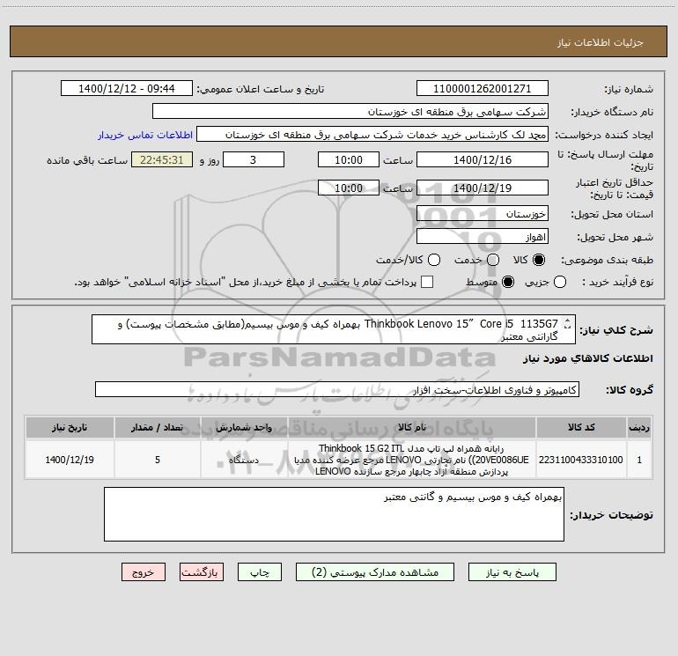Select جزیی purchase process type

pyautogui.click(x=560, y=283)
